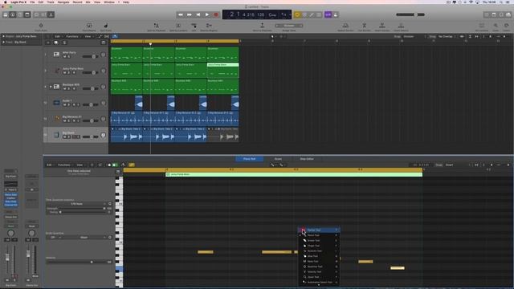Click Repeat Section toolbar icon
The height and width of the screenshot is (289, 514).
pyautogui.click(x=345, y=26)
